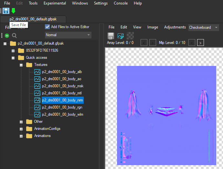Open the Windows menu
The image size is (223, 169).
click(x=80, y=3)
